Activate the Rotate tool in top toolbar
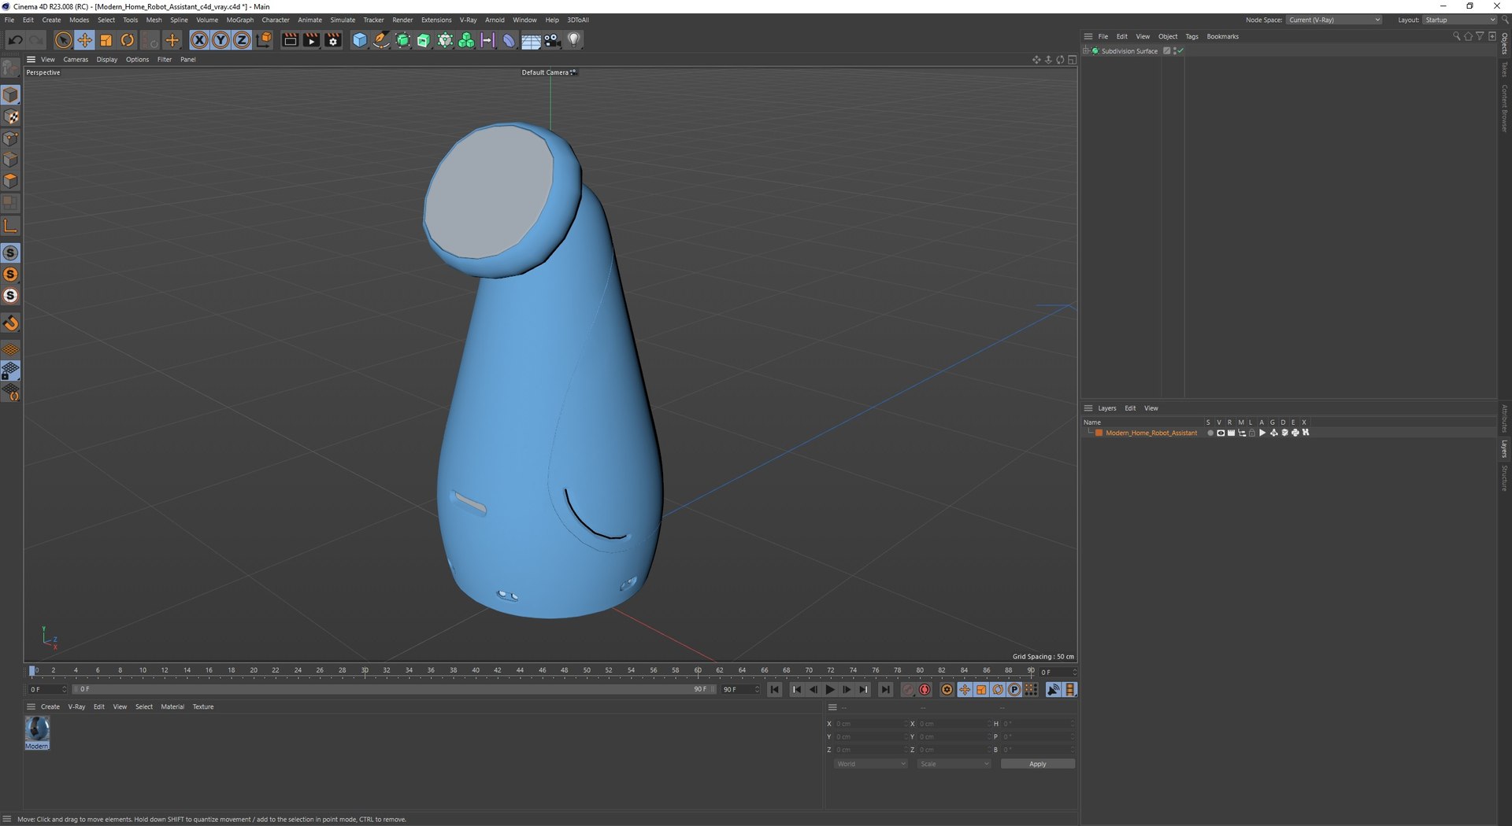The width and height of the screenshot is (1512, 826). click(x=127, y=40)
